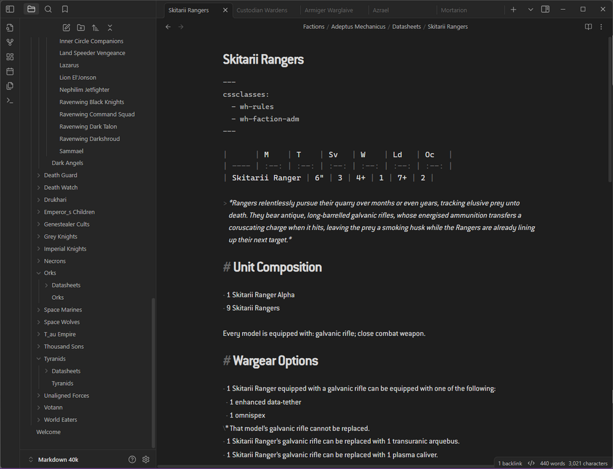Switch to Custodian Wardens tab
This screenshot has height=469, width=613.
click(x=262, y=10)
